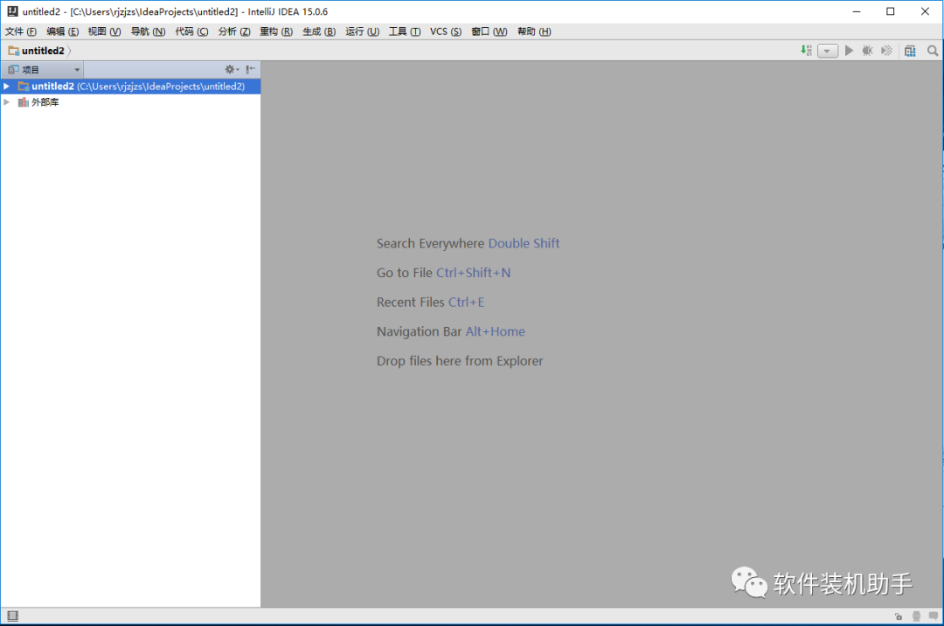Open the 编辑 (E) menu

coord(63,31)
